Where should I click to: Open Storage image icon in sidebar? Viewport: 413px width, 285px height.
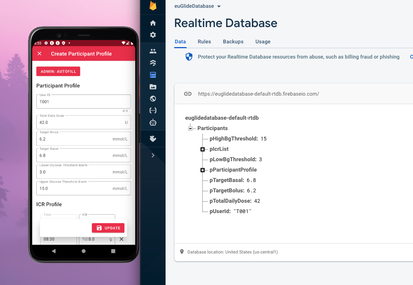pos(153,87)
